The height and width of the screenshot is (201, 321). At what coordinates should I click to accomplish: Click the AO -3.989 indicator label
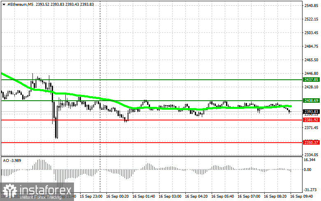(12, 161)
